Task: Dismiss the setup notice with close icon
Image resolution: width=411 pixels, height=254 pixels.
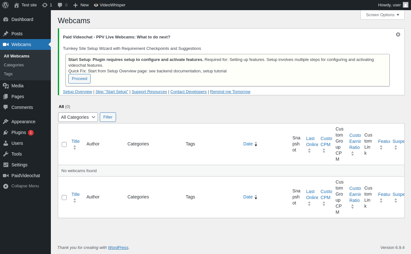Action: point(398,34)
